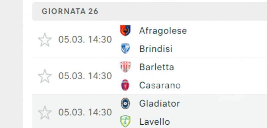Click the Lavello green crest
Viewport: 267px width, 128px height.
click(x=125, y=121)
